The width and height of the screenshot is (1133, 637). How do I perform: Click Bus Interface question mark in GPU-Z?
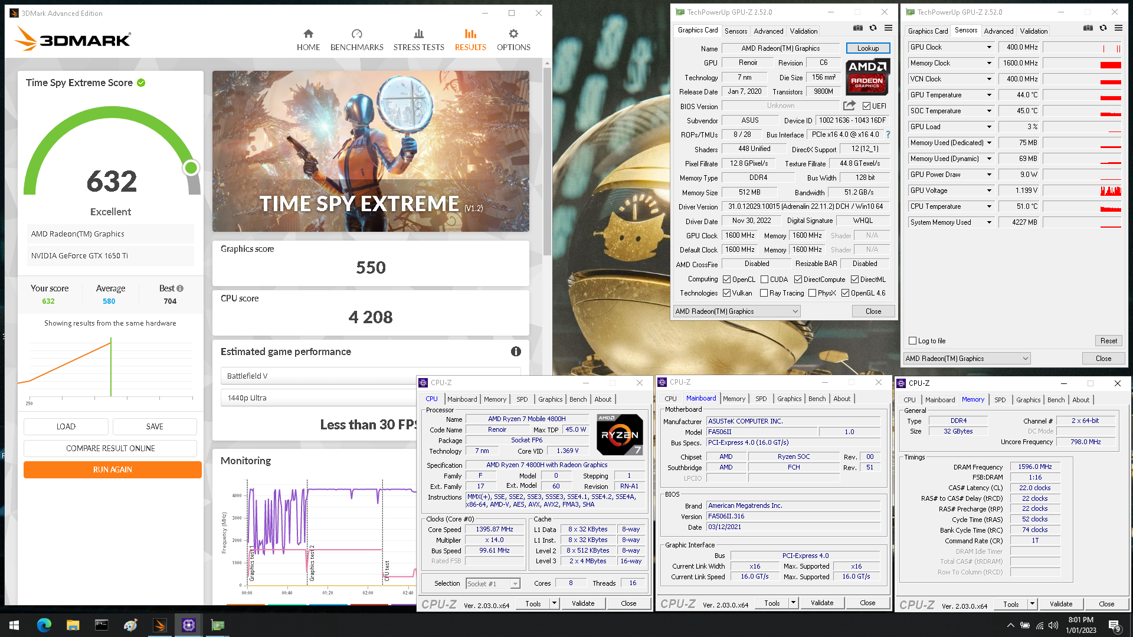point(888,134)
